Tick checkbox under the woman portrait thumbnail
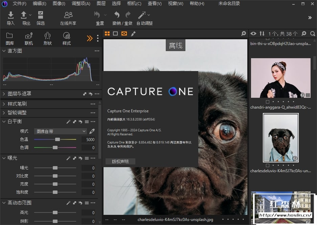317x225 pixels. (268, 102)
